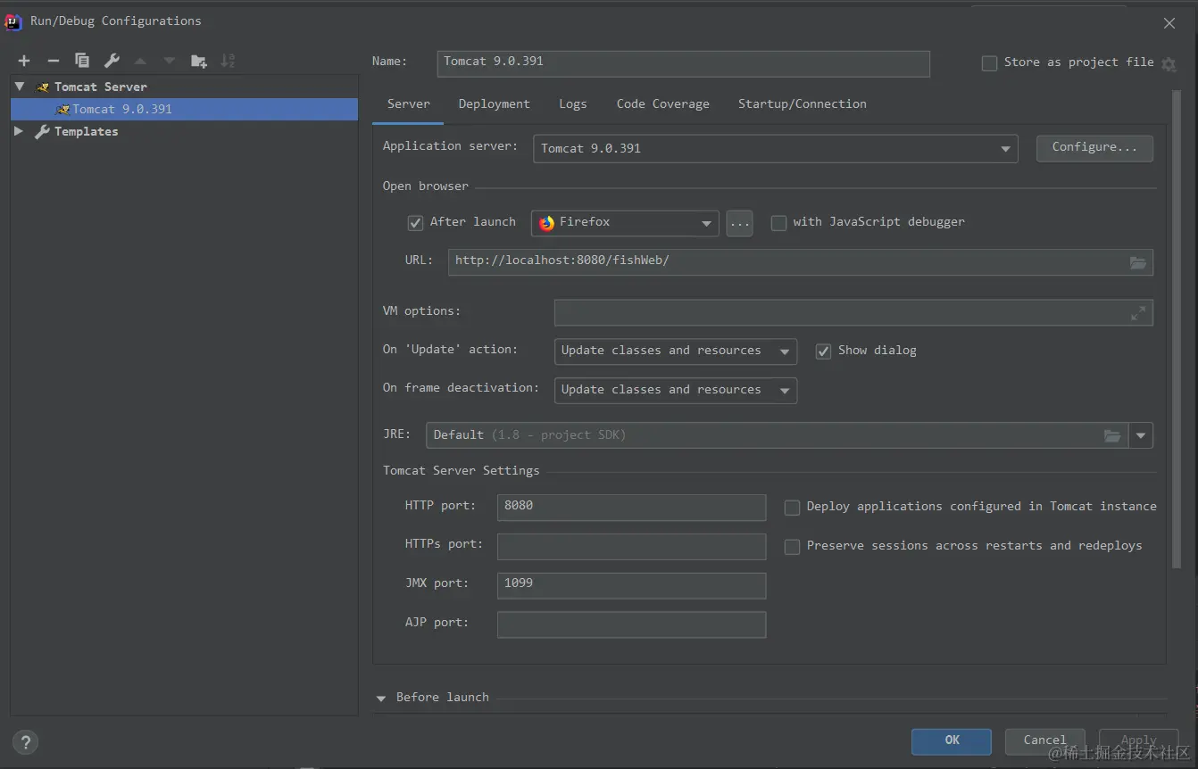The image size is (1198, 769).
Task: Create new folder icon in toolbar
Action: coord(199,61)
